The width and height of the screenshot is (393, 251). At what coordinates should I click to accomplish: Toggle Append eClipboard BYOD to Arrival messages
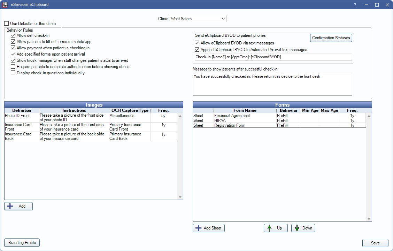pyautogui.click(x=197, y=50)
